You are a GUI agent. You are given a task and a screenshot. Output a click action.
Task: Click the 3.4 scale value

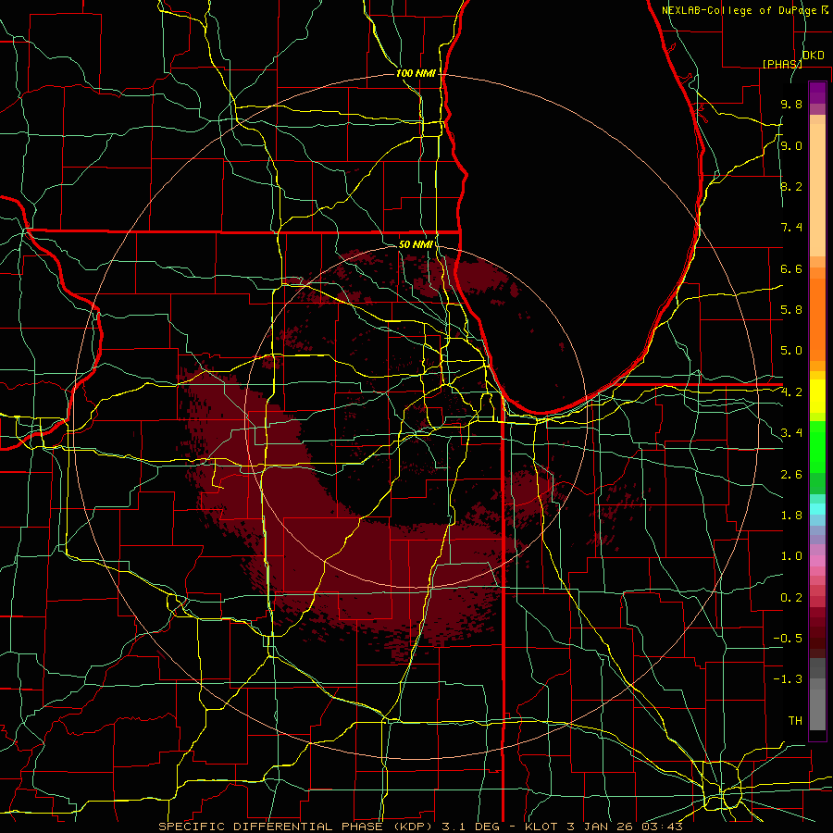(791, 433)
